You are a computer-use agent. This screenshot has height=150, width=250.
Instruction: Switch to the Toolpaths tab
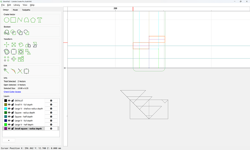(x=26, y=10)
